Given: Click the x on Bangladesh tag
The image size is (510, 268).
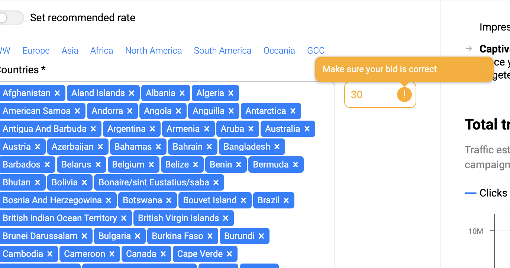Looking at the screenshot, I should click(x=277, y=147).
